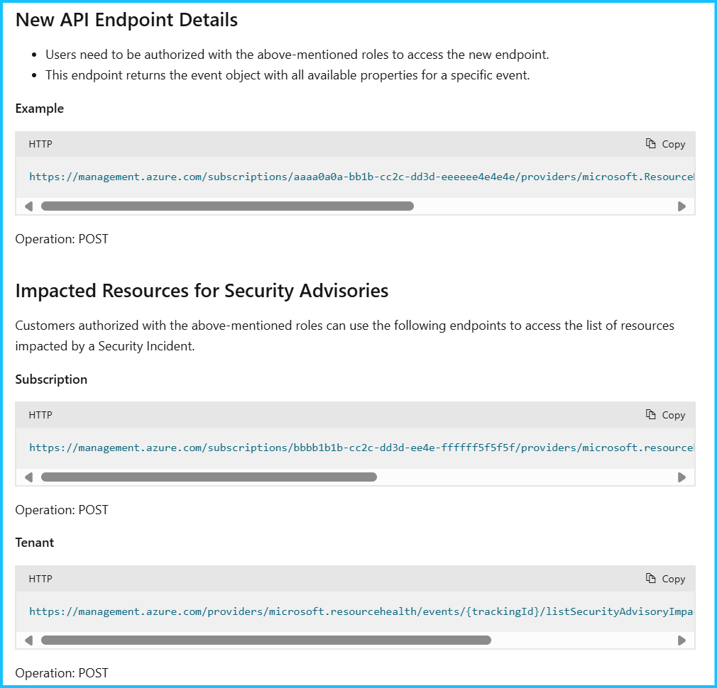Click the HTTP label of the Tenant block
Viewport: 717px width, 688px height.
point(40,579)
